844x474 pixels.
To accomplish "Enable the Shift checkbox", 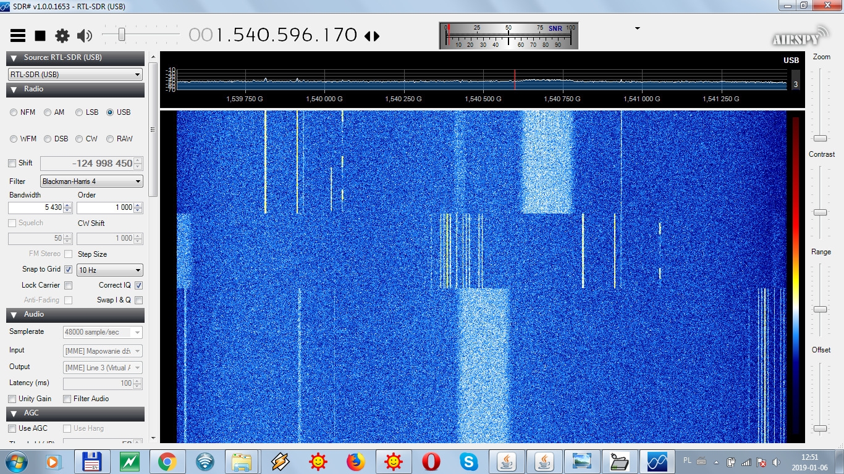I will [x=12, y=164].
